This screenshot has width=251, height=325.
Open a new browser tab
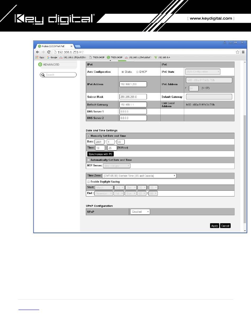coord(77,46)
